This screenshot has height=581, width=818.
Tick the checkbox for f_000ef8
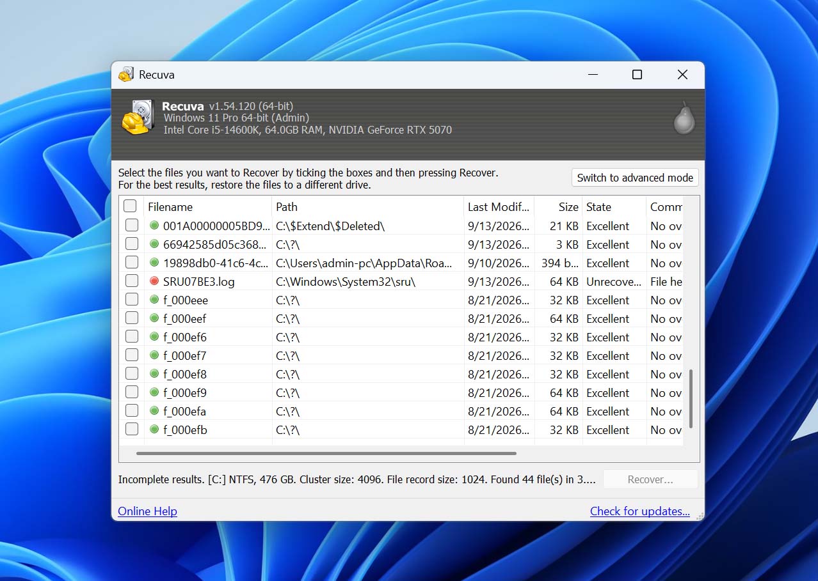tap(131, 374)
